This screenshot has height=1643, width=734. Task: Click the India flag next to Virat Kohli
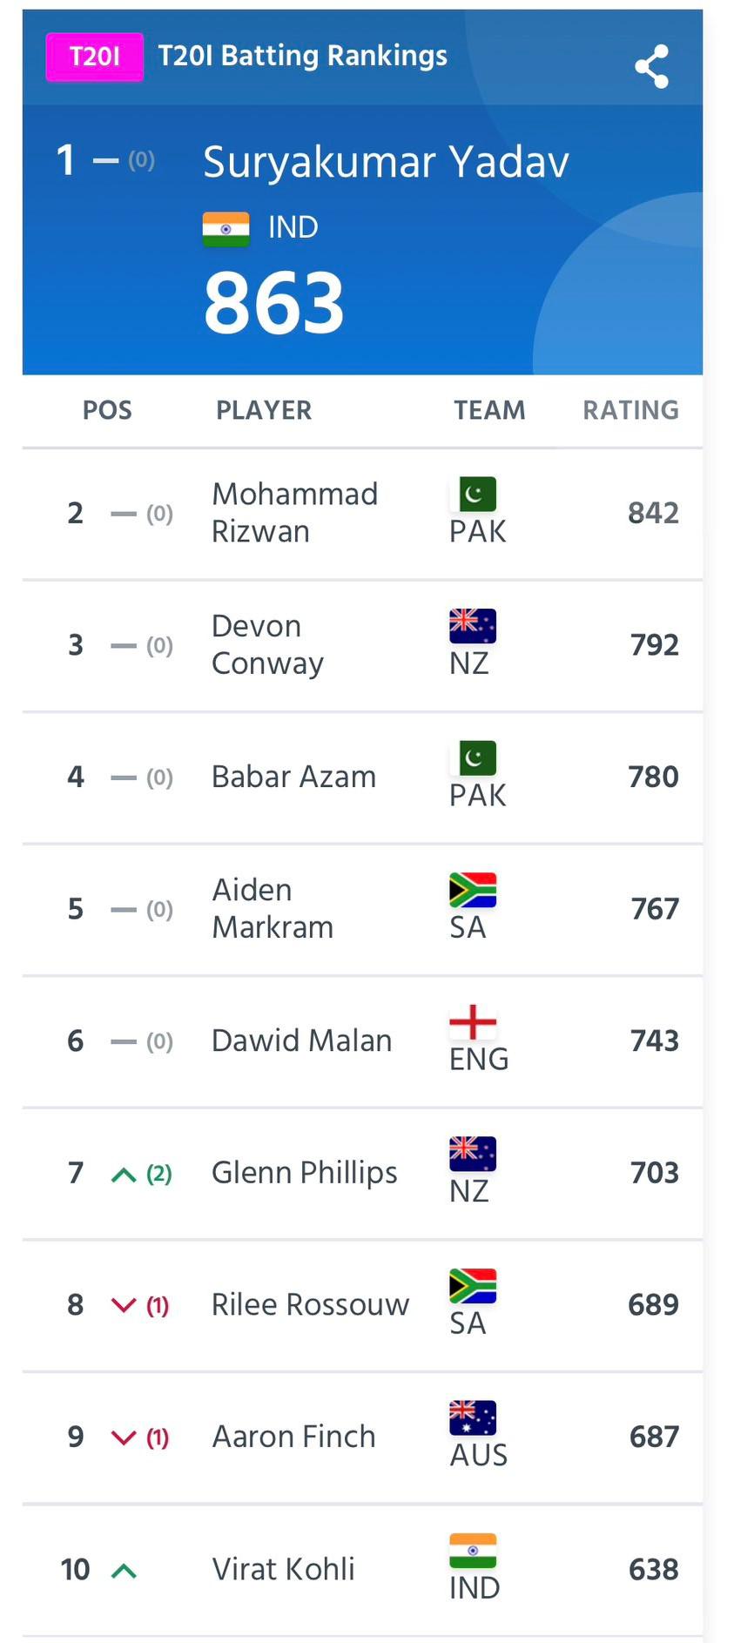[x=472, y=1551]
